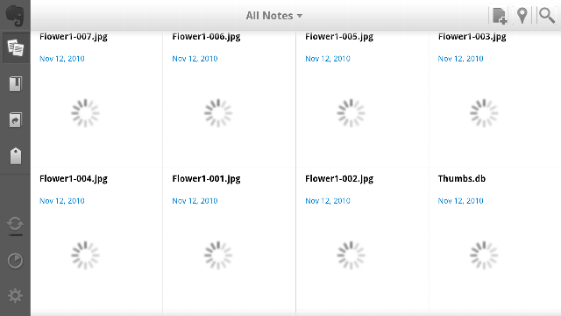Open the usage pie chart icon
The width and height of the screenshot is (561, 316).
click(x=15, y=261)
